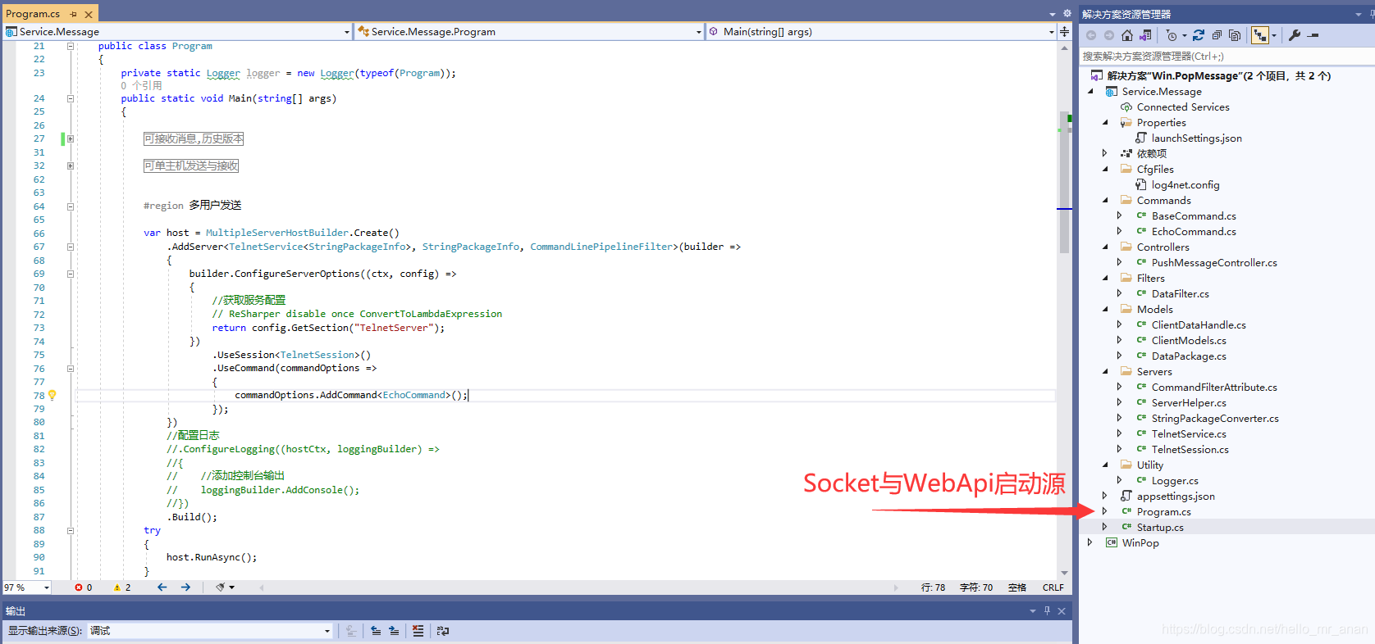Switch views with the Solution Explorer views icon
The height and width of the screenshot is (644, 1375).
pos(1146,35)
